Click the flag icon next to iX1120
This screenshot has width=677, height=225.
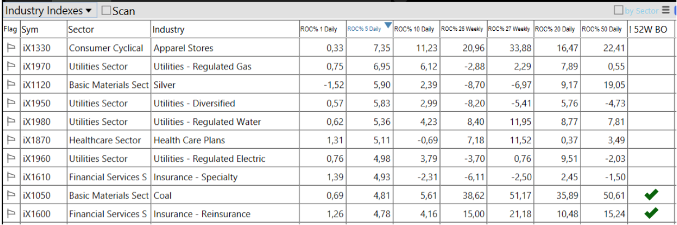point(11,85)
